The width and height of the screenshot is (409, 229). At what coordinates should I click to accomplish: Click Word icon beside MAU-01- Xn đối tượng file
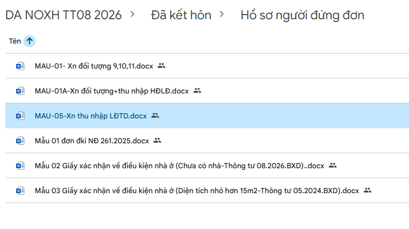[x=20, y=66]
